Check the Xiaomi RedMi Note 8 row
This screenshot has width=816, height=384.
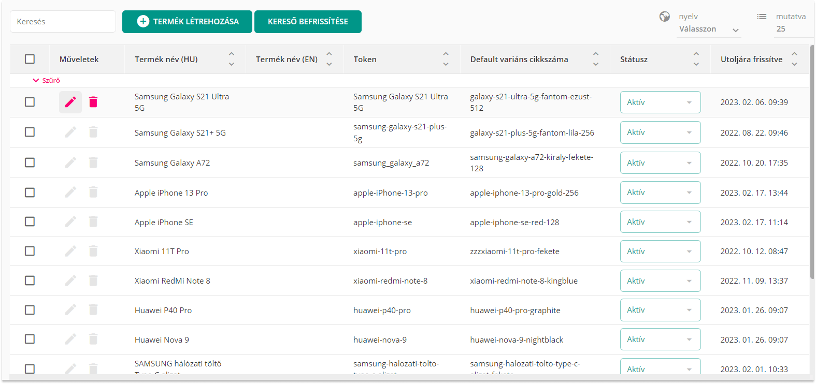point(30,280)
